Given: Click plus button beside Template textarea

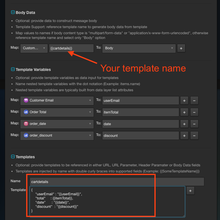Looking at the screenshot, I should point(190,191).
